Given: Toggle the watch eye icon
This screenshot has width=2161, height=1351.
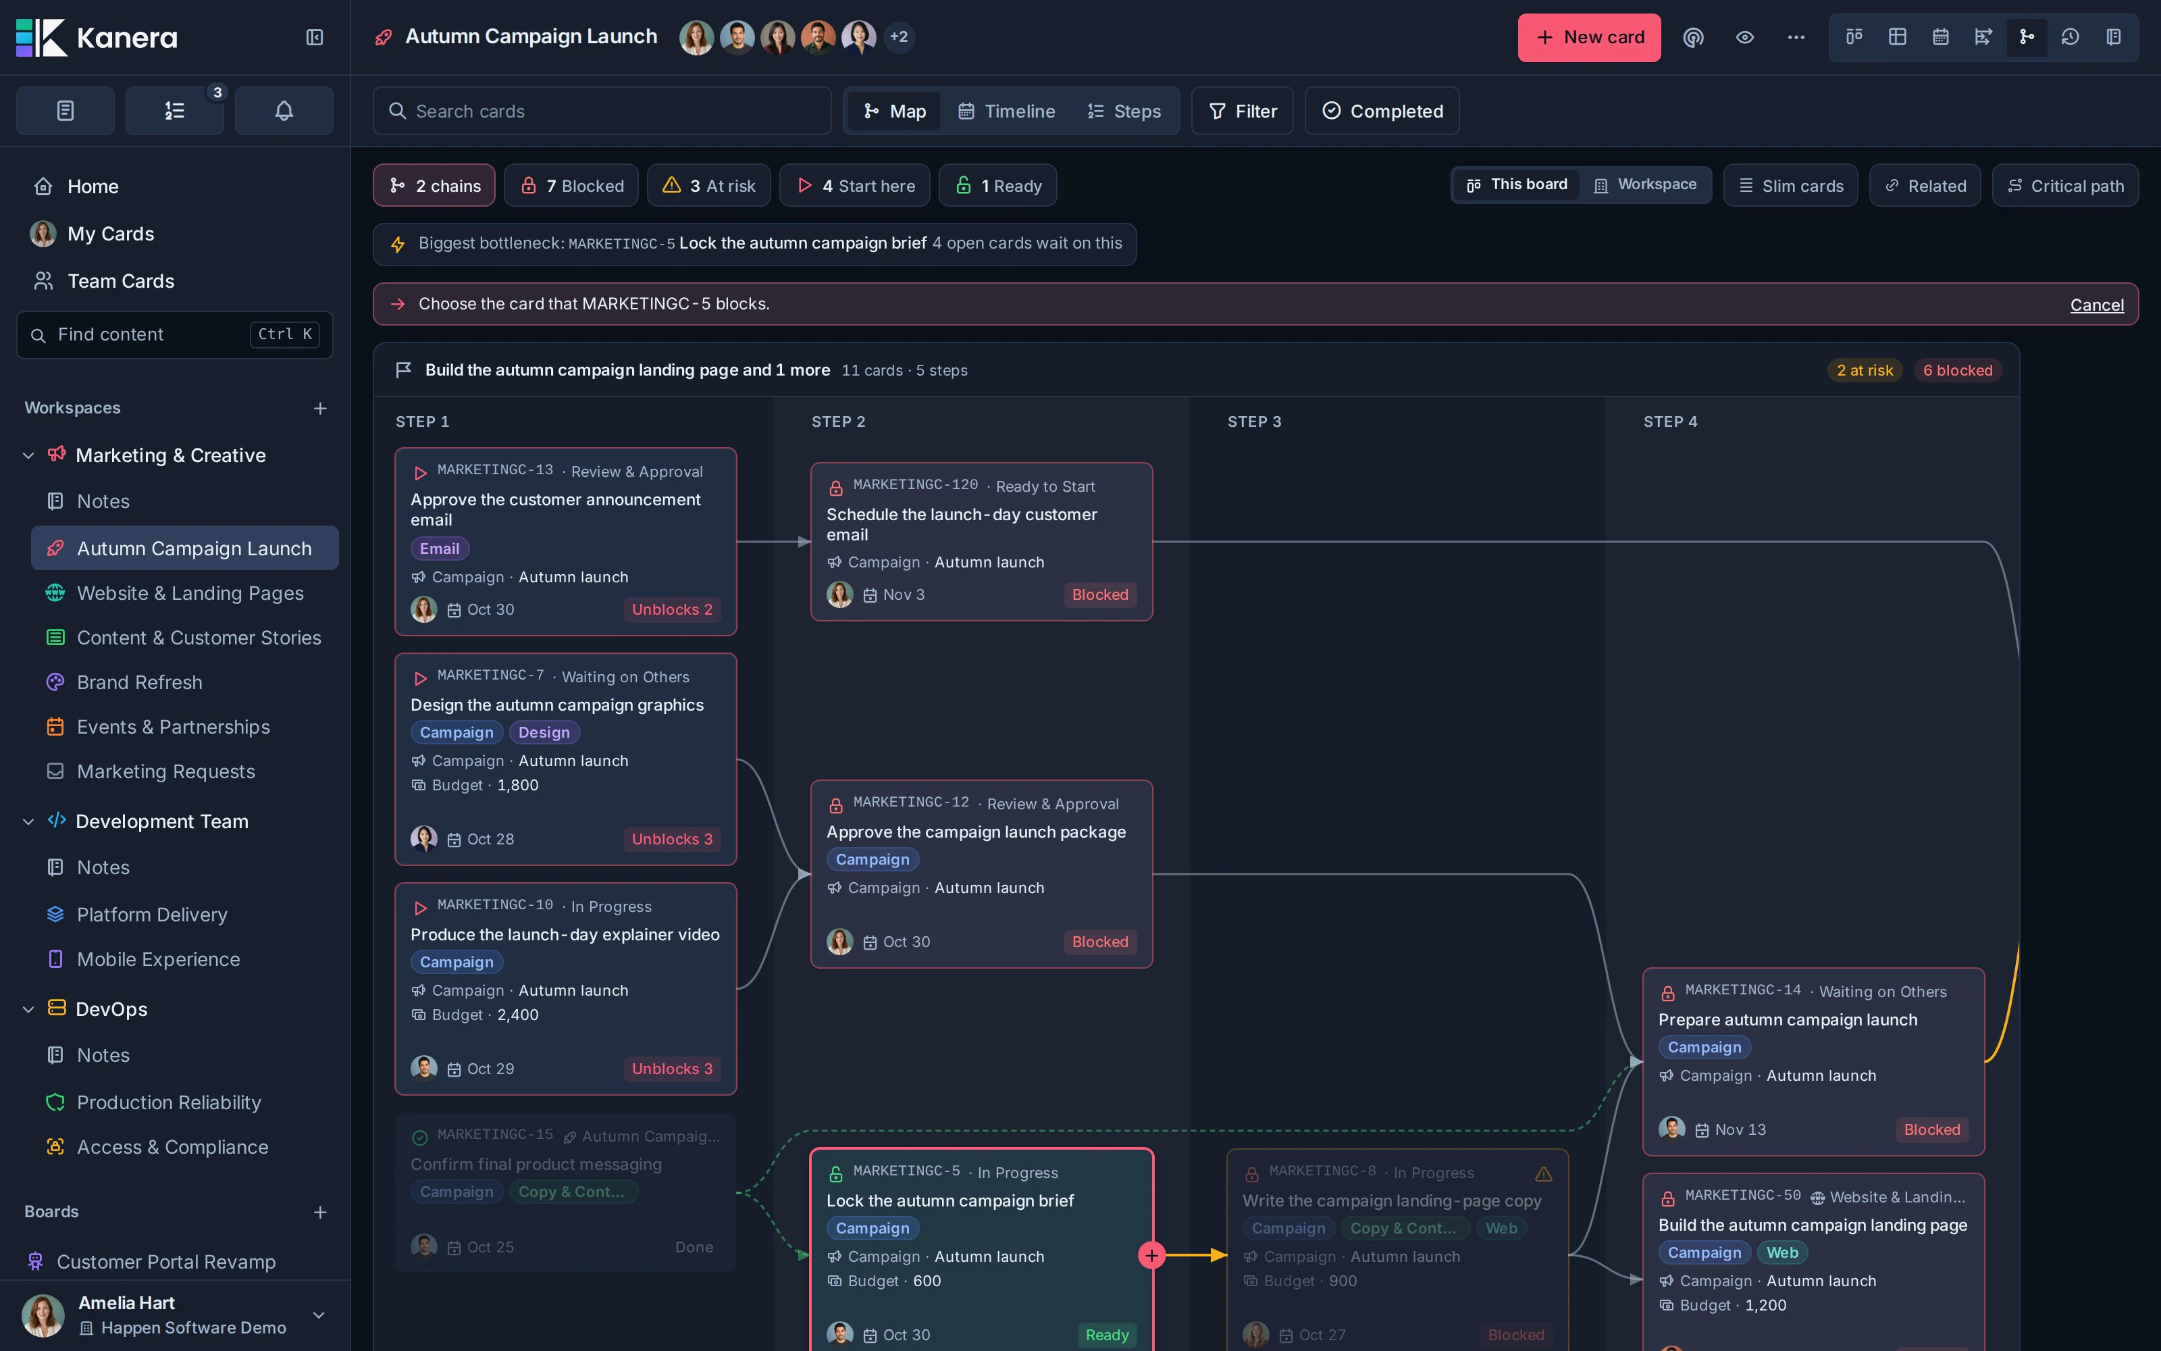Looking at the screenshot, I should (x=1744, y=36).
